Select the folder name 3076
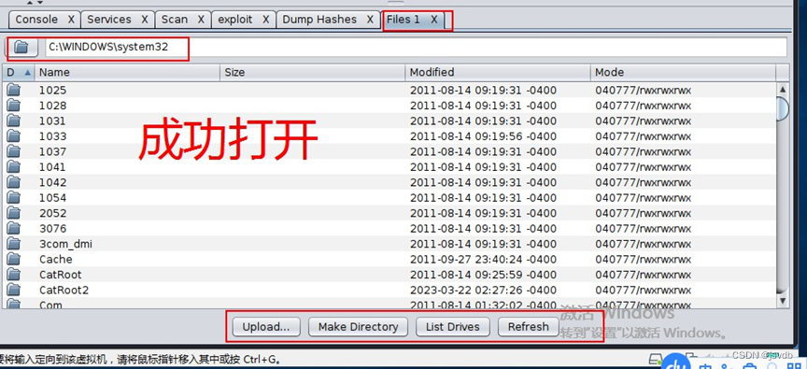 (53, 229)
